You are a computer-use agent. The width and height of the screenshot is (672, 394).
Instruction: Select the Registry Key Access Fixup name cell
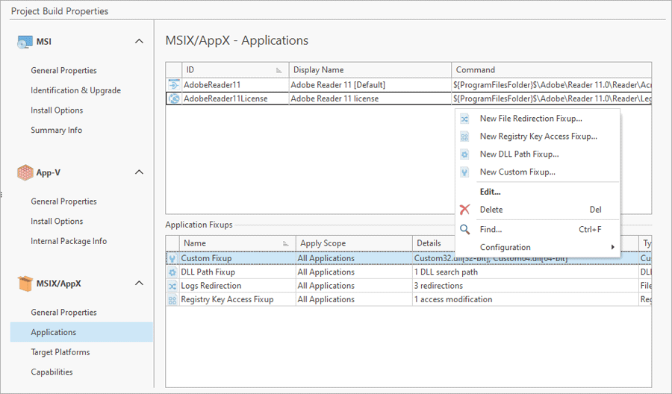click(237, 299)
